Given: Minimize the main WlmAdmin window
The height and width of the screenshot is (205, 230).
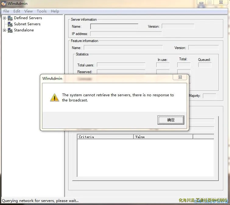Looking at the screenshot, I should [201, 3].
